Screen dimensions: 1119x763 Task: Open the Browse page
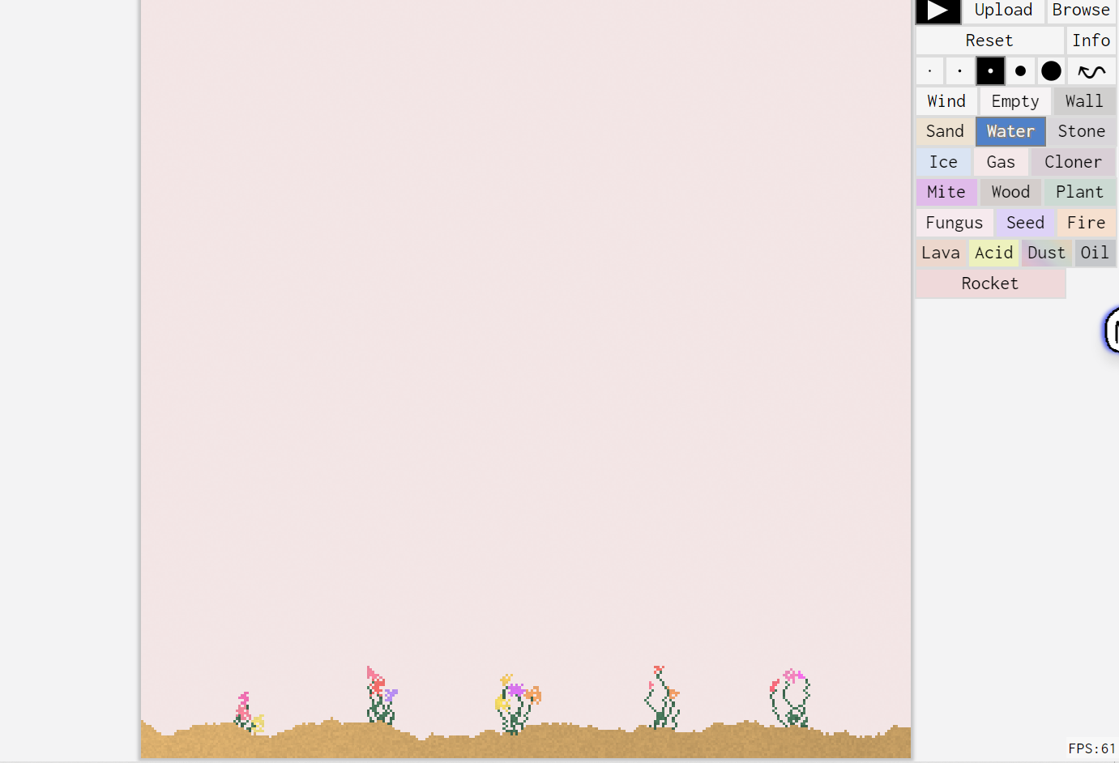click(x=1081, y=11)
